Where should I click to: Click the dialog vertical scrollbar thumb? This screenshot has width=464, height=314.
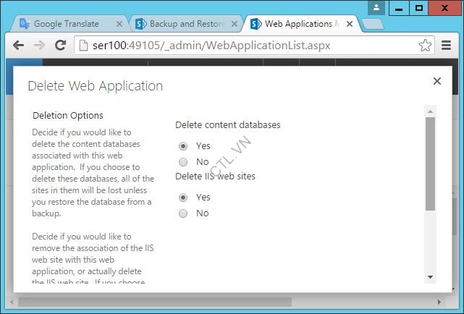coord(430,164)
